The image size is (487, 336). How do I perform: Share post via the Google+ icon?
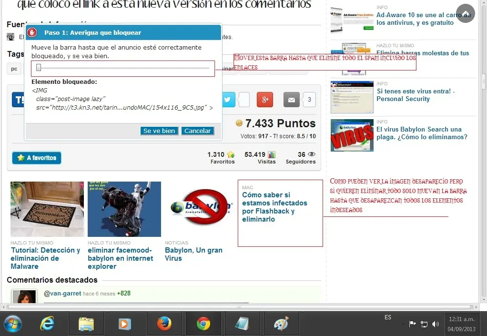point(265,100)
